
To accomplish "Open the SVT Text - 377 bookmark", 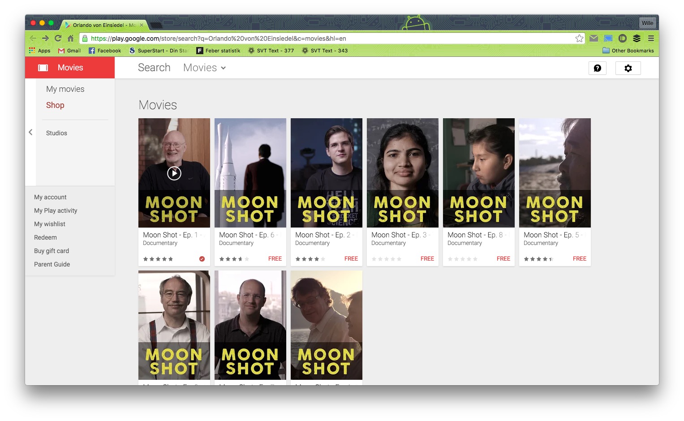I will 271,51.
